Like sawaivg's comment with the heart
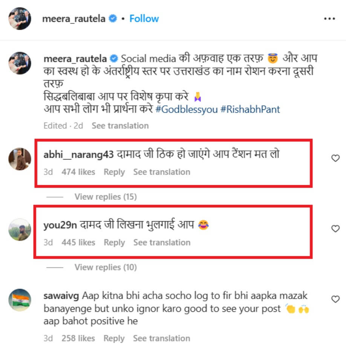 pyautogui.click(x=335, y=299)
